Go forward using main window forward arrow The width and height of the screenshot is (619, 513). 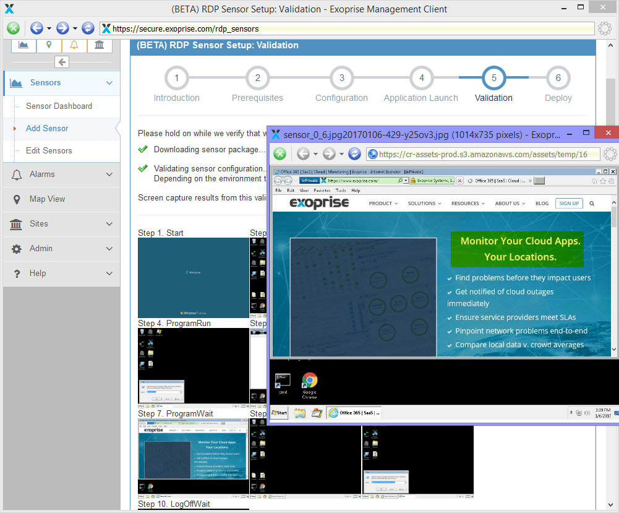[62, 28]
